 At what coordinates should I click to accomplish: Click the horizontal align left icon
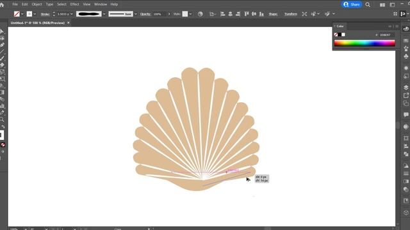[223, 14]
